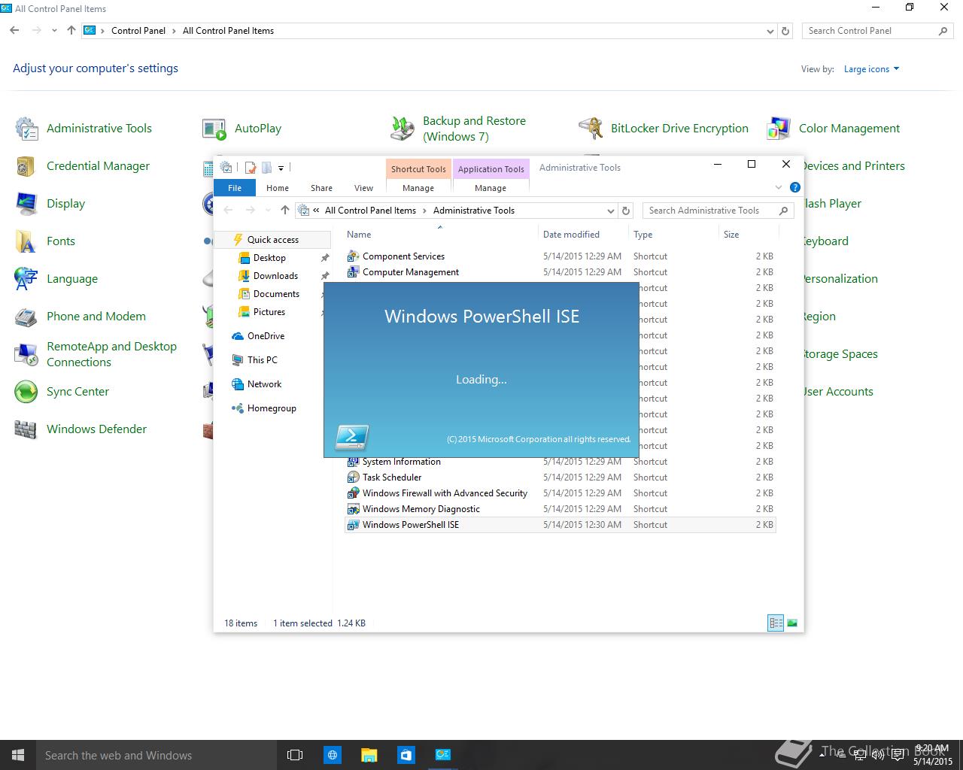The height and width of the screenshot is (770, 963).
Task: Open the AutoPlay icon
Action: 214,129
